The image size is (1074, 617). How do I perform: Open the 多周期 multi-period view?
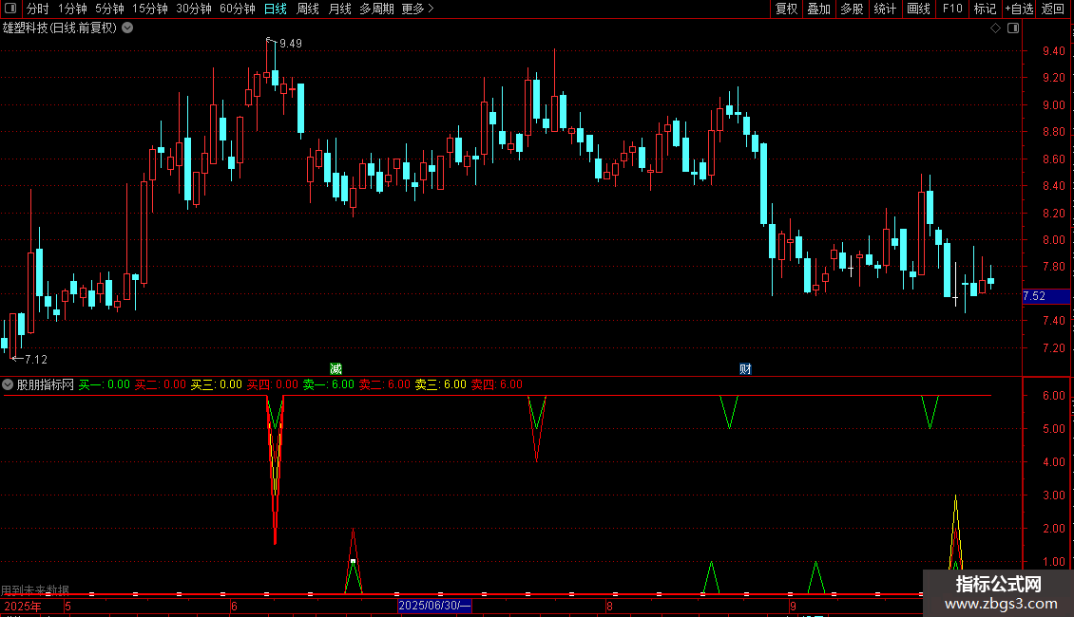pyautogui.click(x=376, y=9)
